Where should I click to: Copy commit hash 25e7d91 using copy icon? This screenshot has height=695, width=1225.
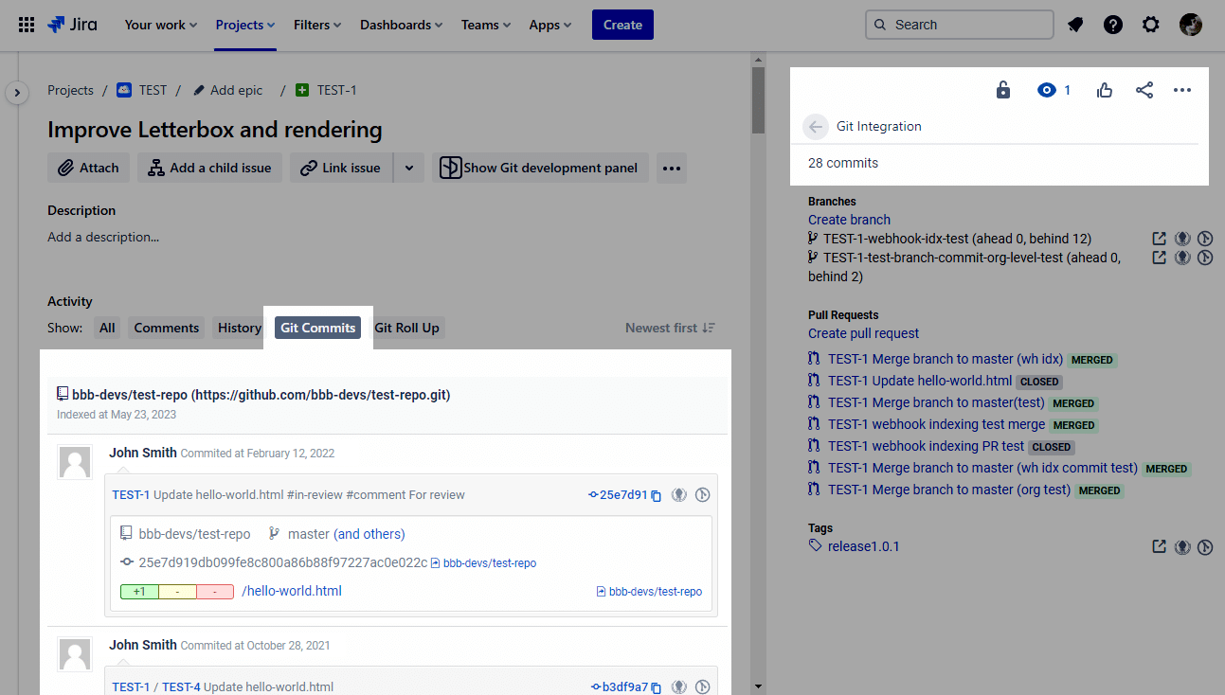tap(656, 495)
